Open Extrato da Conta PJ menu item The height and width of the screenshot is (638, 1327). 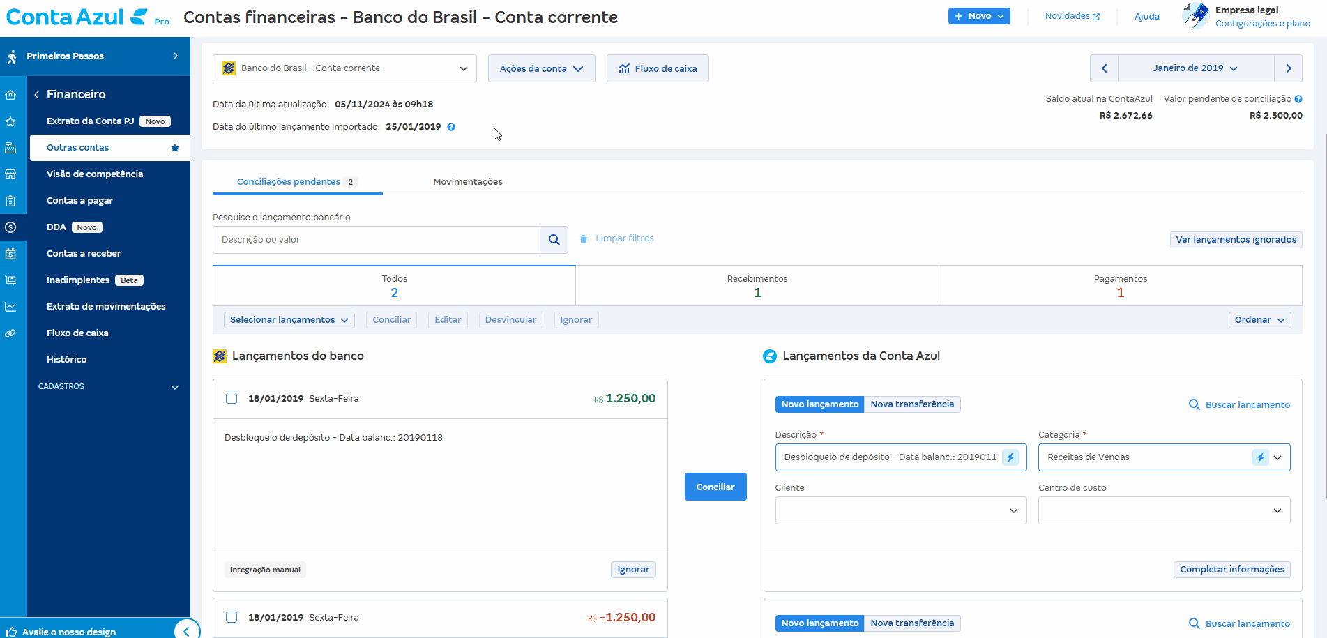[90, 121]
